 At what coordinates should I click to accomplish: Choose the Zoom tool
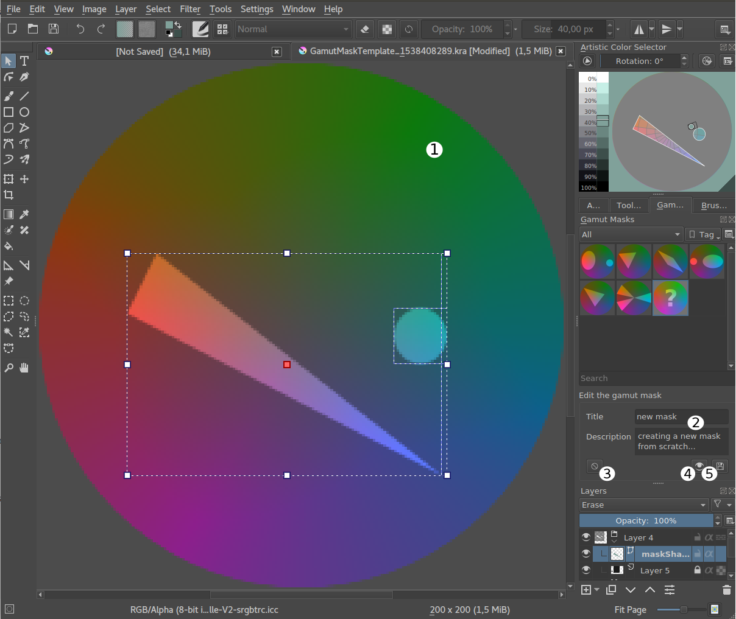[x=9, y=368]
